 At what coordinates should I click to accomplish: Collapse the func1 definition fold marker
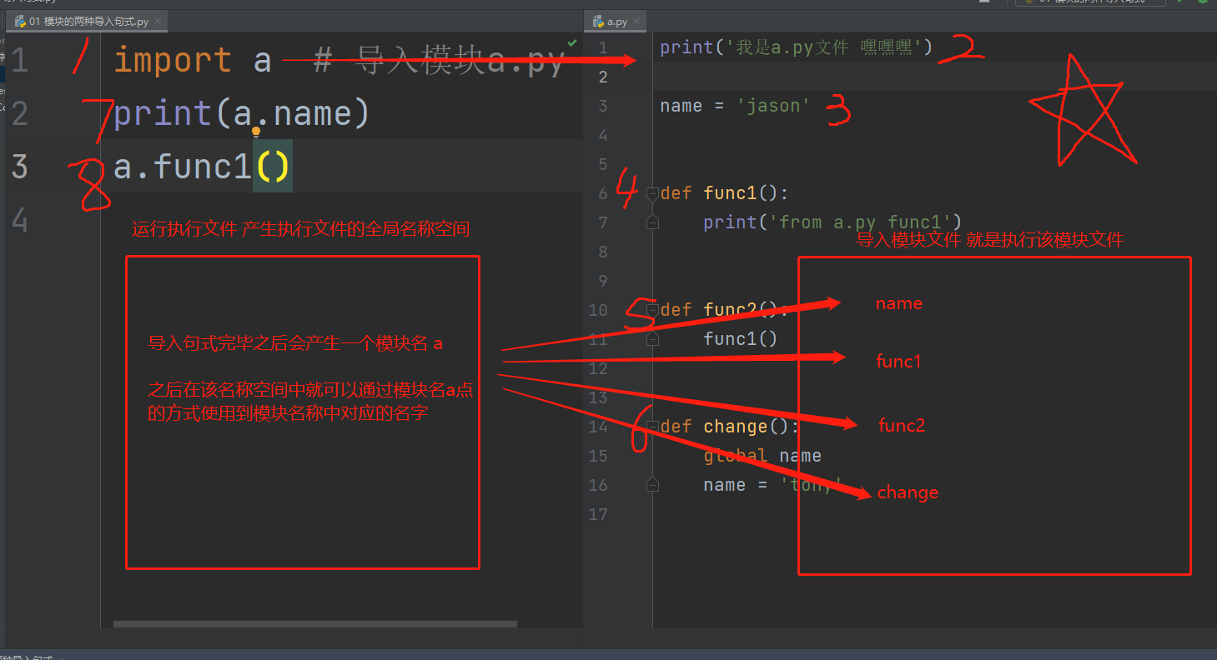pos(652,193)
